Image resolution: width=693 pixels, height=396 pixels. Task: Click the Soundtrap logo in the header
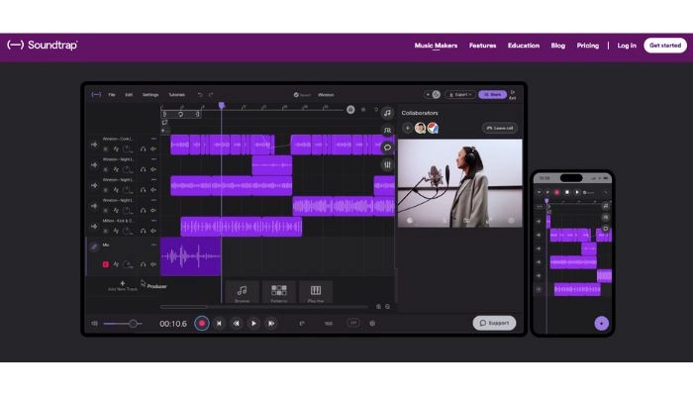(x=43, y=46)
